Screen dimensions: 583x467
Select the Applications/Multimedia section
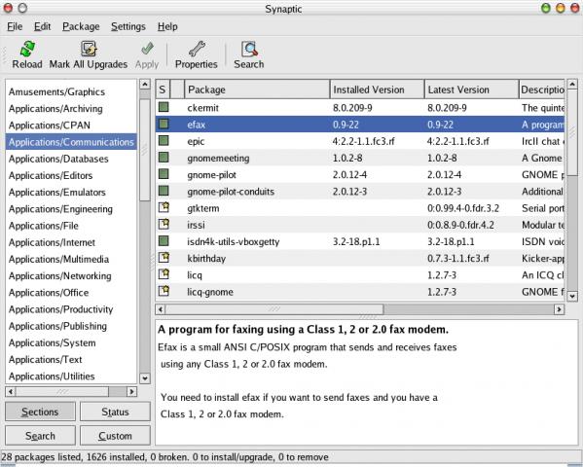pyautogui.click(x=71, y=259)
